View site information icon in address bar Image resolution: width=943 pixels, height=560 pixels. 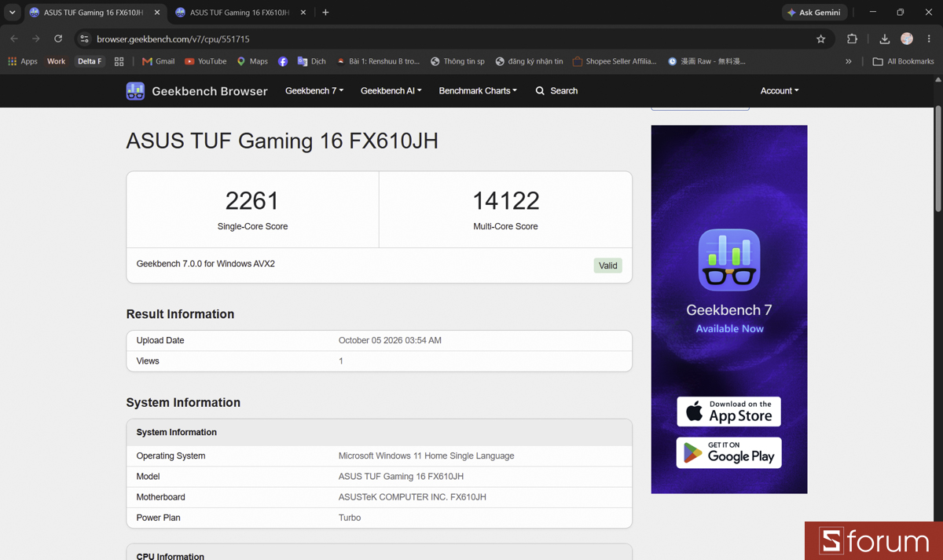85,38
